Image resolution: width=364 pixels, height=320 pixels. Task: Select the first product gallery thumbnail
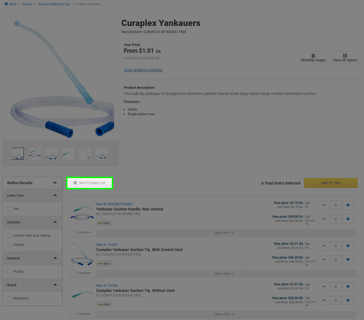coord(18,154)
